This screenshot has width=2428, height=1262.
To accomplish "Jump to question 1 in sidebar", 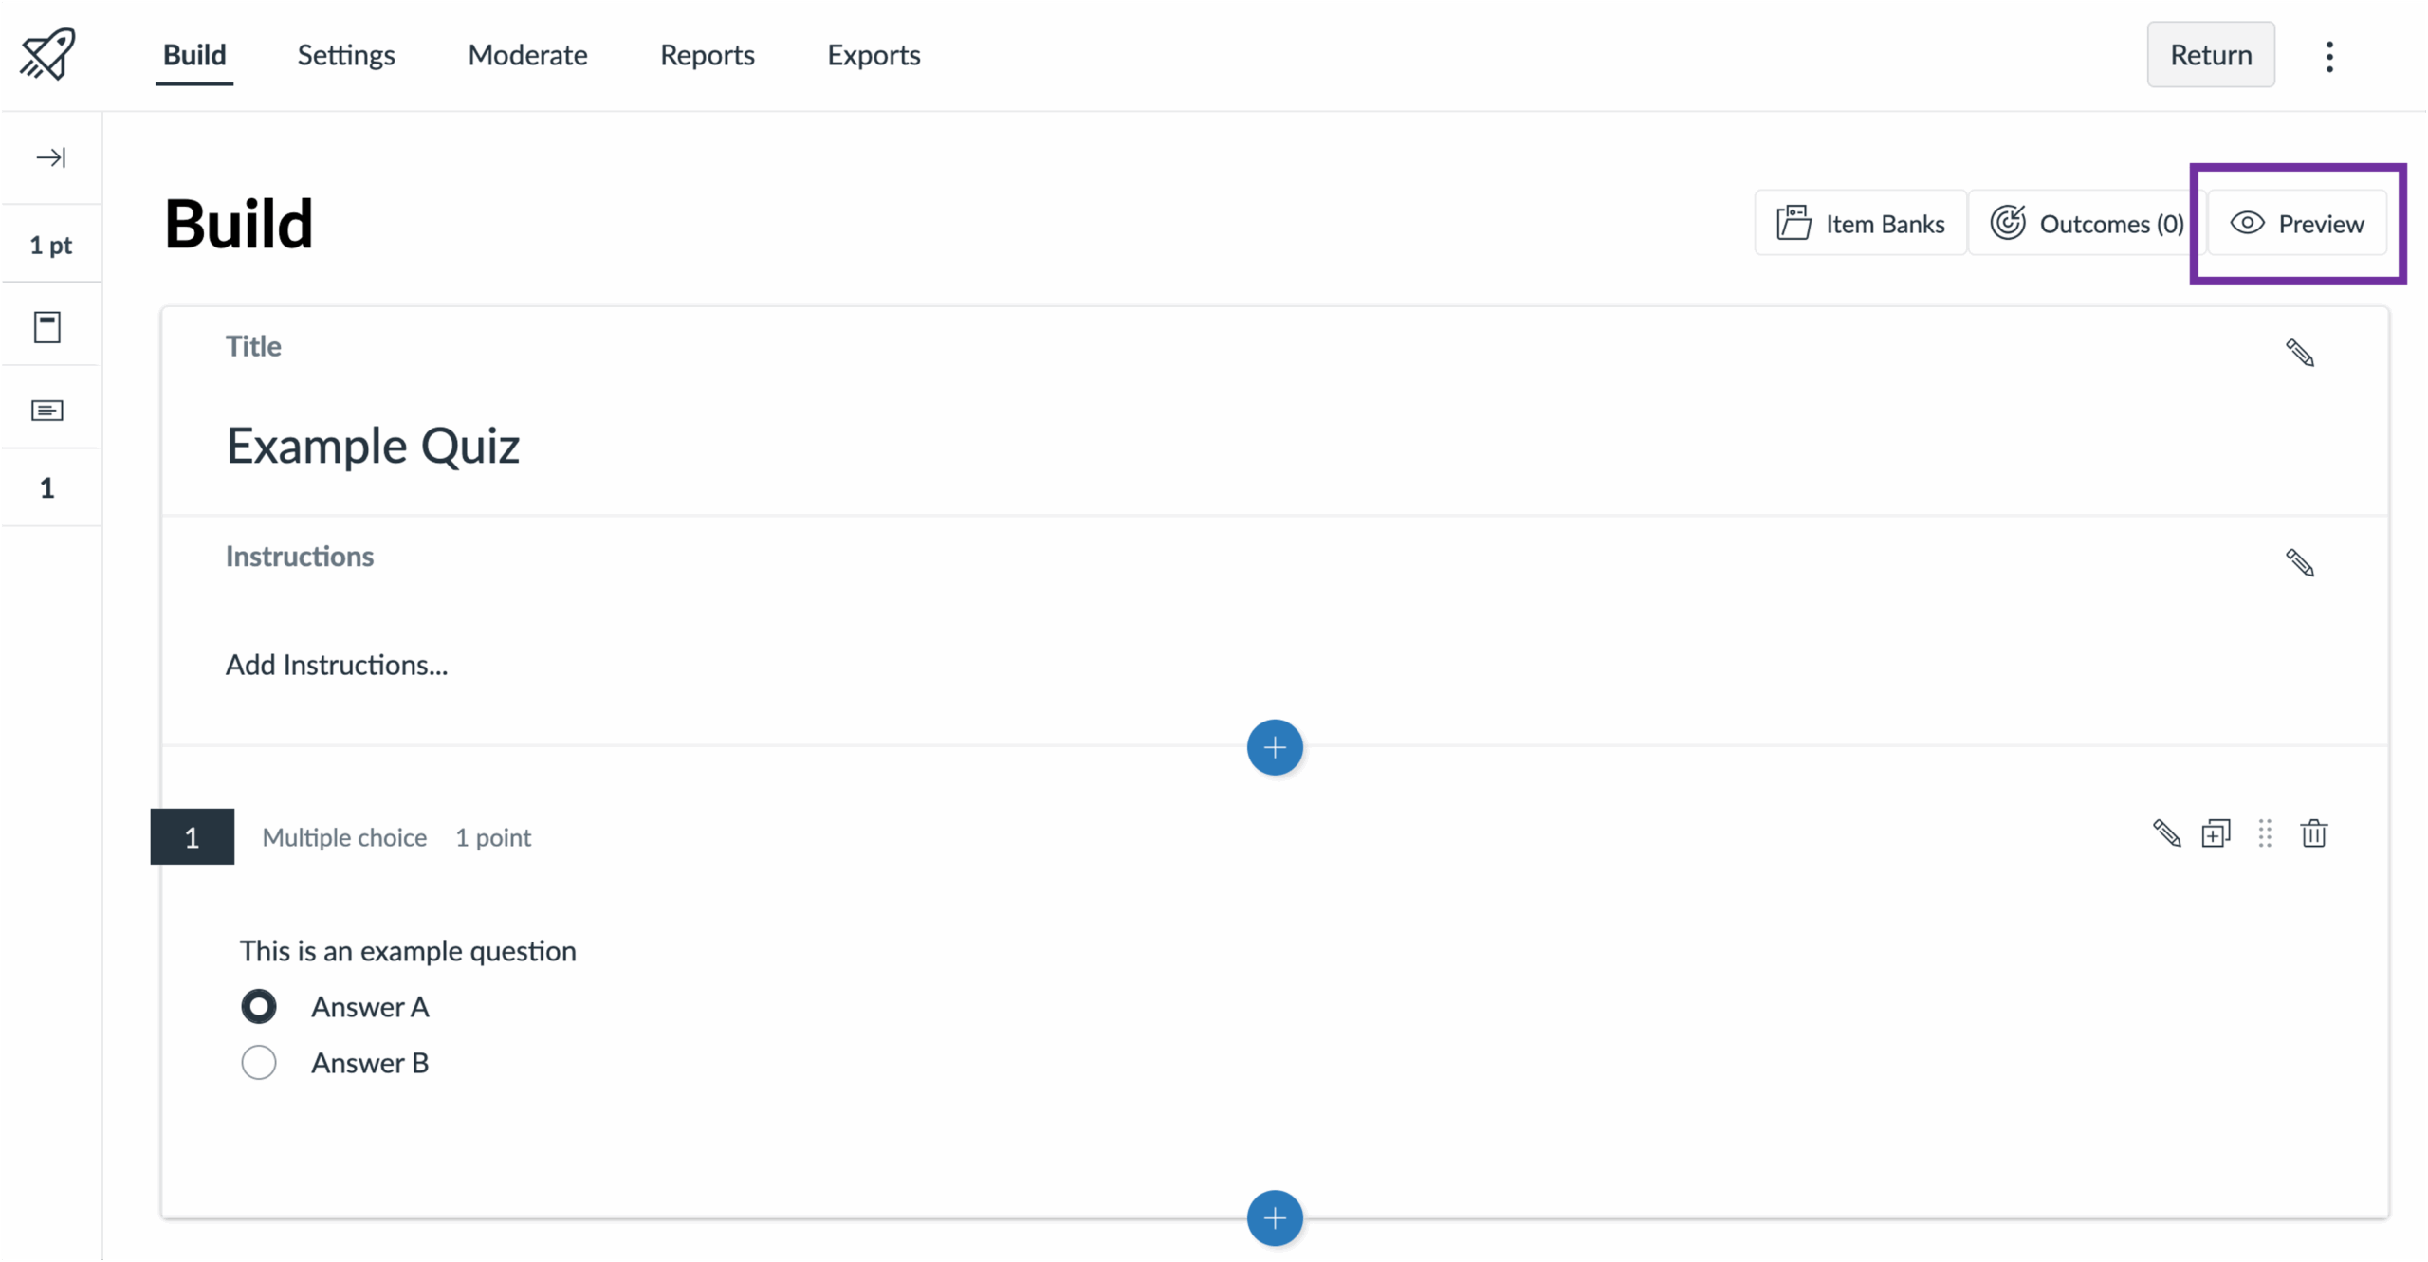I will [x=47, y=488].
